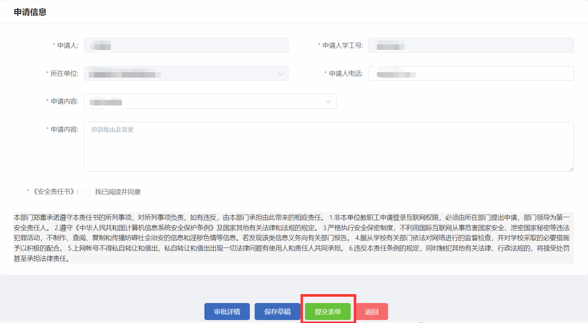The height and width of the screenshot is (323, 588).
Task: Open 审批详情 approval details
Action: [227, 312]
